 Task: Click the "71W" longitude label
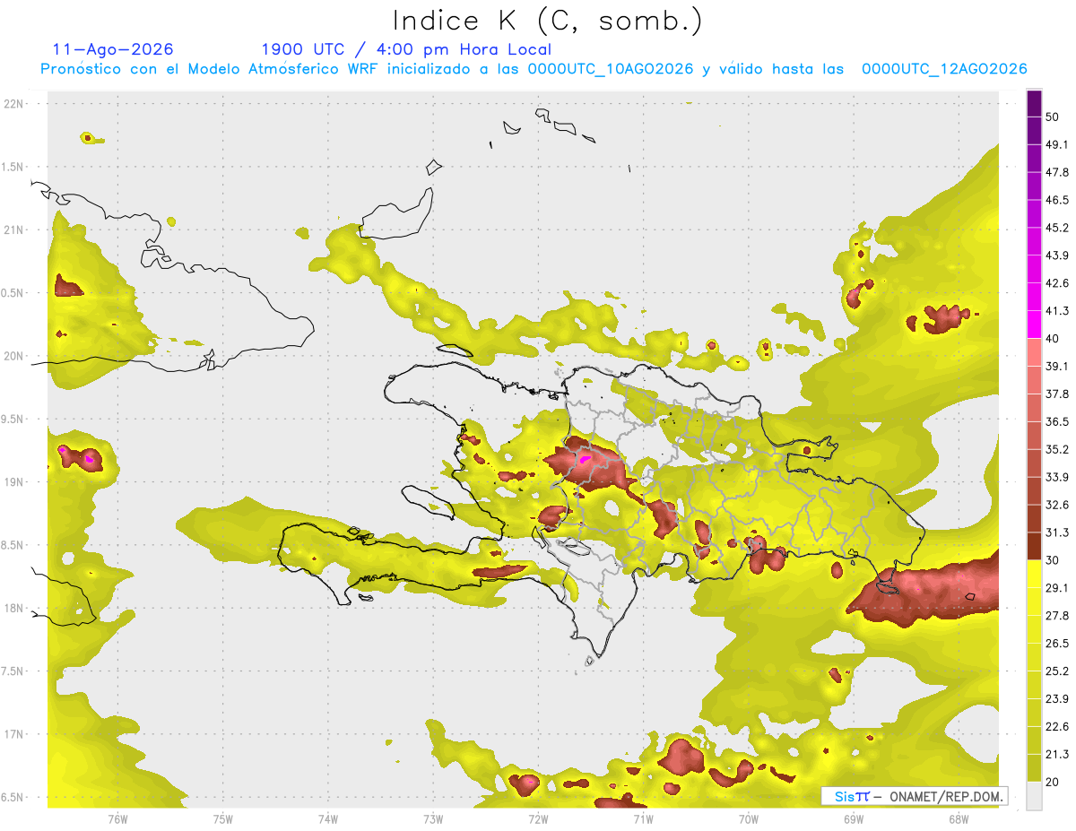pos(643,818)
